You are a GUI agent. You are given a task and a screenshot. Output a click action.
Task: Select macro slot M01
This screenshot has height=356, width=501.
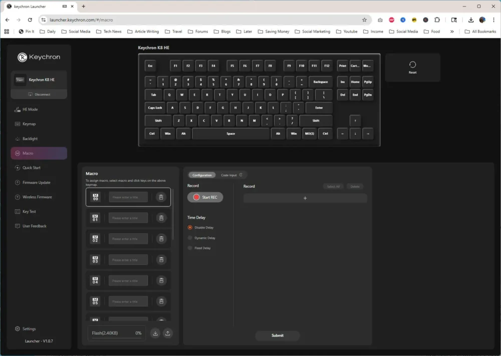point(95,218)
